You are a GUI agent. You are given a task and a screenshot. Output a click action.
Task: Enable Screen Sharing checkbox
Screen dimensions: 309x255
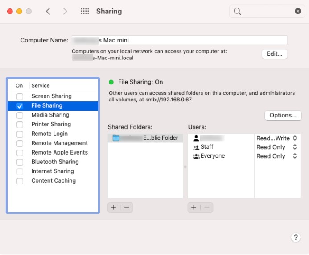[20, 96]
